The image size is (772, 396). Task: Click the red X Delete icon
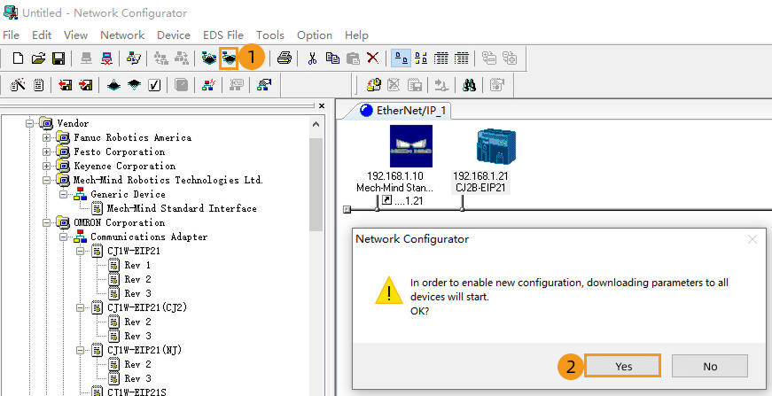(373, 58)
